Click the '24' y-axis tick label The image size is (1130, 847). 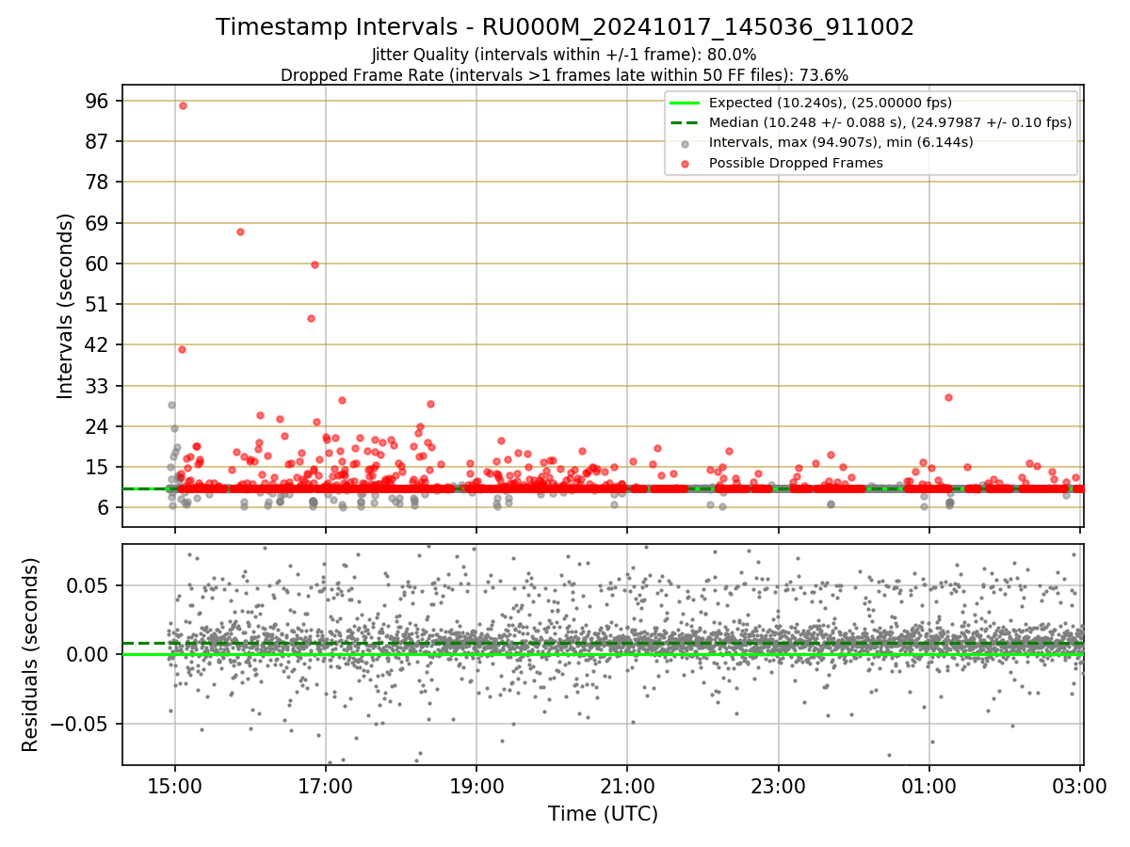click(x=98, y=426)
